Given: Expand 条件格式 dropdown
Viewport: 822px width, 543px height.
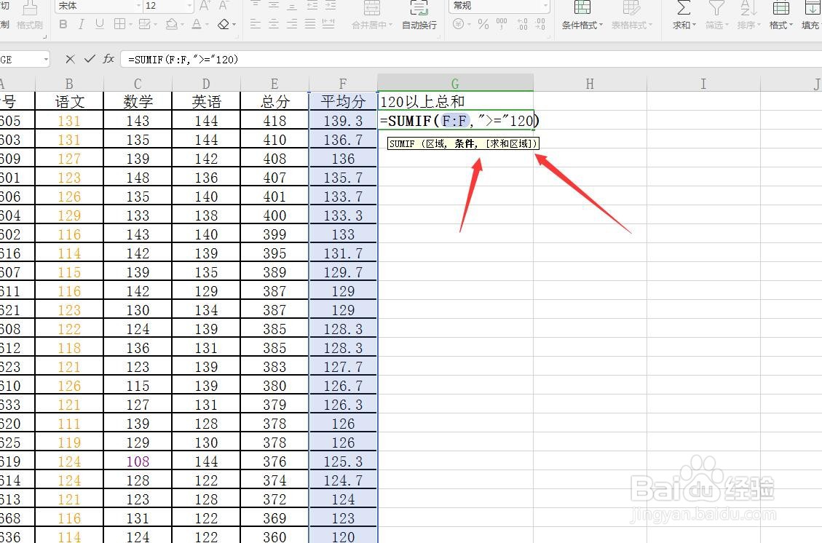Looking at the screenshot, I should coord(601,25).
